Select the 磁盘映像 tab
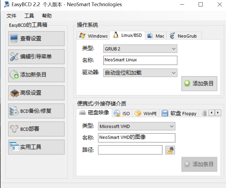The image size is (226, 188). pyautogui.click(x=94, y=113)
